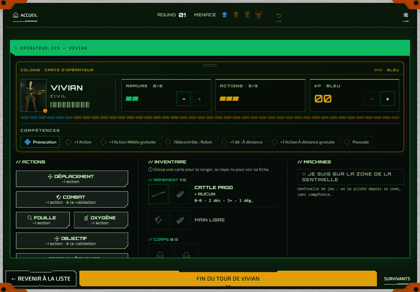
Task: Enable the +1 Action skill
Action: [x=78, y=142]
